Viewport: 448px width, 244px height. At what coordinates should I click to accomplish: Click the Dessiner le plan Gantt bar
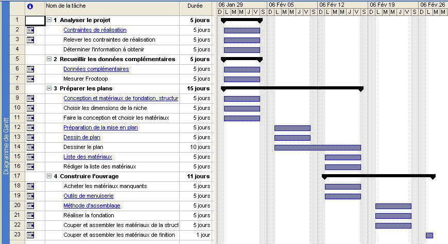click(x=317, y=147)
